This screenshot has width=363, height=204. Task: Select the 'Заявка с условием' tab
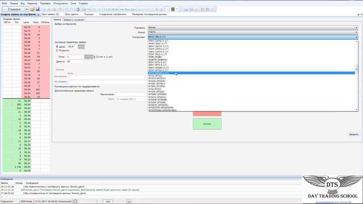(74, 20)
